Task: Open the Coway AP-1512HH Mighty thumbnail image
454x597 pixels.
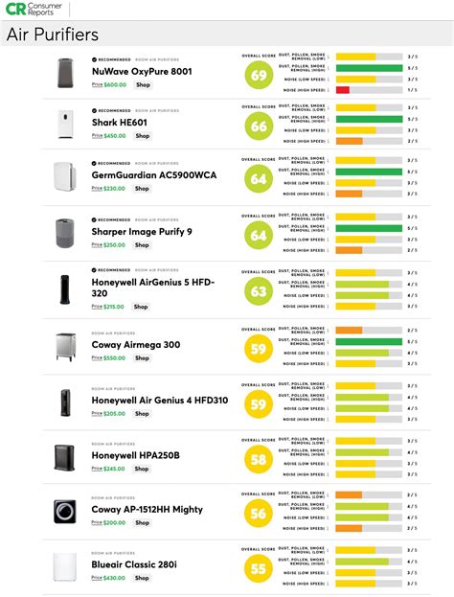Action: click(65, 512)
